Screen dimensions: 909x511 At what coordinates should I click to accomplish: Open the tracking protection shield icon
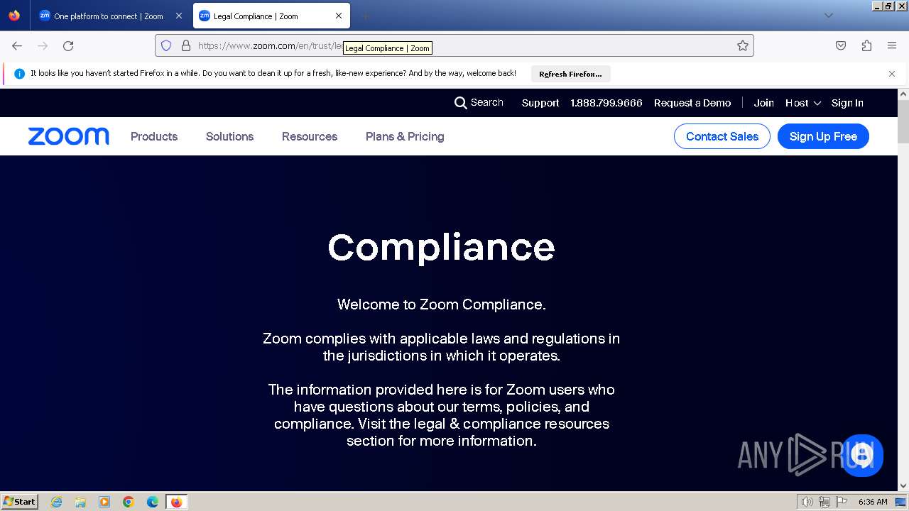(x=166, y=45)
